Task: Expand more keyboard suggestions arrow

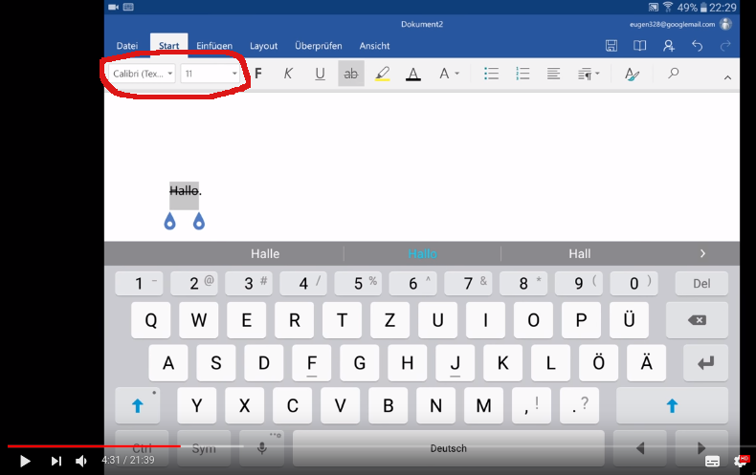Action: pyautogui.click(x=702, y=253)
